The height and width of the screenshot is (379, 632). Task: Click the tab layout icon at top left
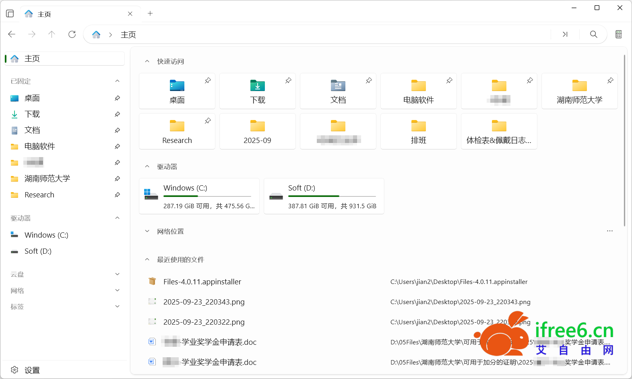click(10, 14)
